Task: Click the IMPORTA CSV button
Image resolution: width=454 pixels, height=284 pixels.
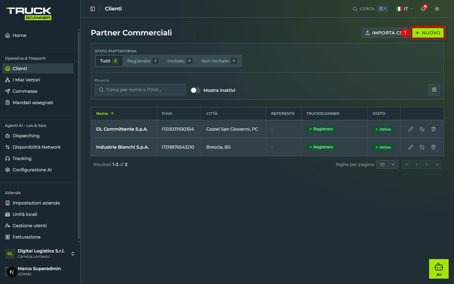Action: (x=385, y=33)
